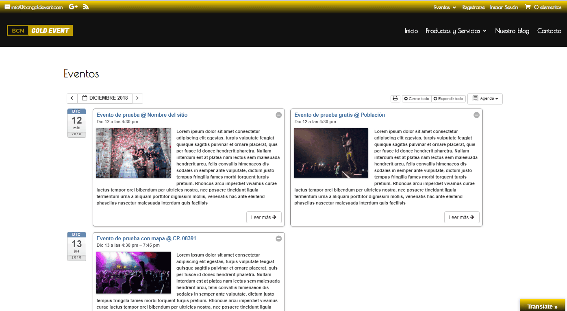Collapse the event con mapa card
Screen dimensions: 567x311
click(278, 239)
